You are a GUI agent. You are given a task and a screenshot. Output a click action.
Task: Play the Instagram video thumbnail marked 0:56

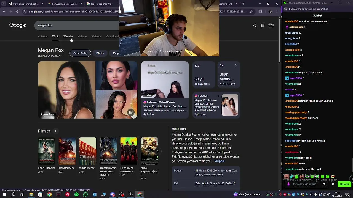coord(165,80)
